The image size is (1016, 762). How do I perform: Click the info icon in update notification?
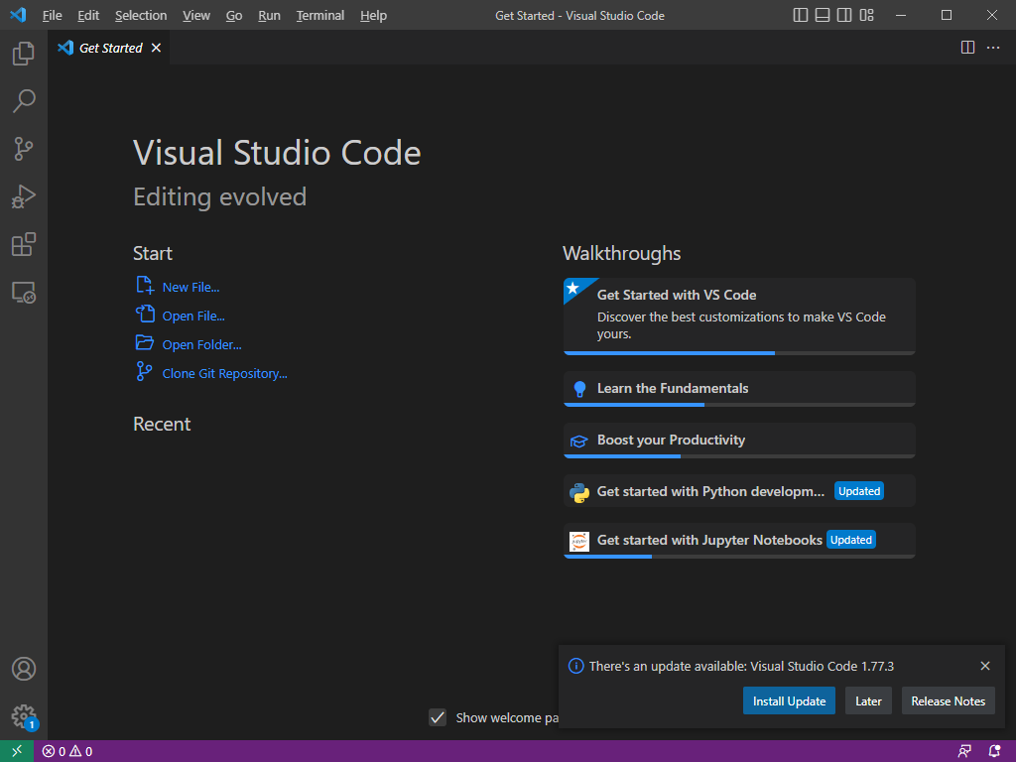click(x=576, y=666)
